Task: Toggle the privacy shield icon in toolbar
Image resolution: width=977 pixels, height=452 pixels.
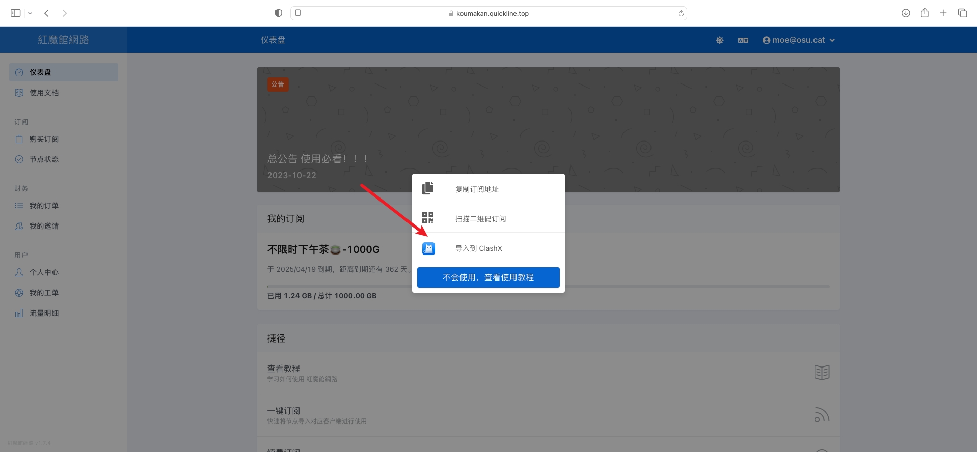Action: (x=278, y=13)
